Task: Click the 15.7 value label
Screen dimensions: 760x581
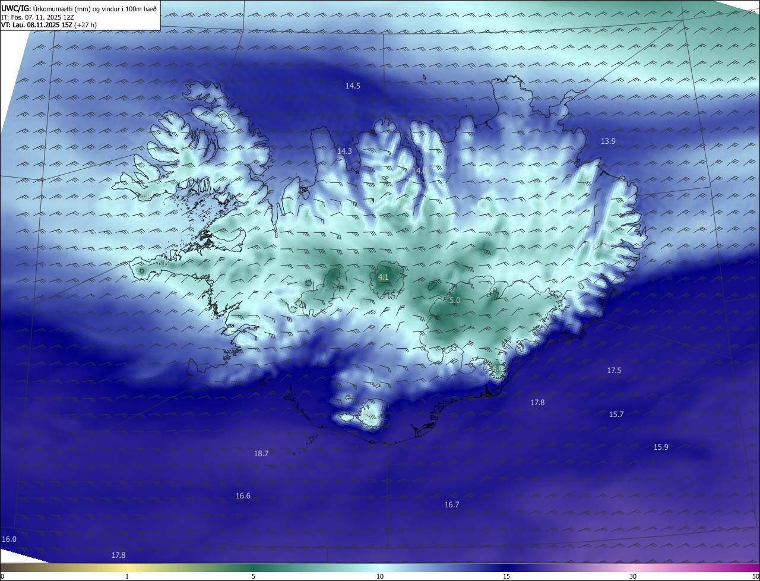Action: (x=616, y=415)
